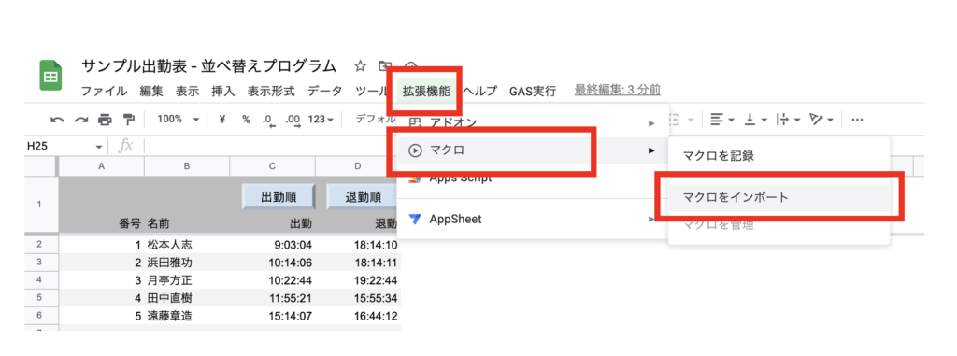Viewport: 957px width, 356px height.
Task: Open the three-dot more toolbar options
Action: pos(857,120)
